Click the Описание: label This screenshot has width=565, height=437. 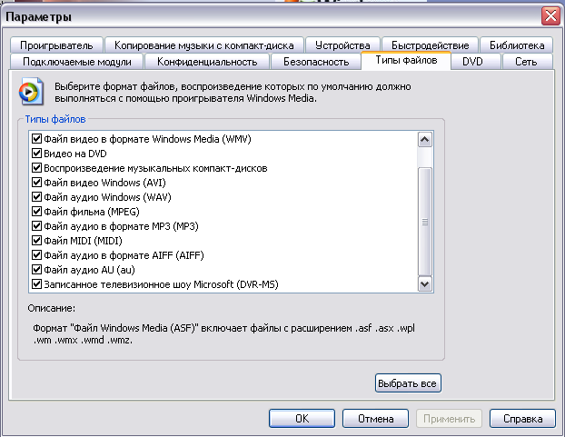click(x=51, y=308)
